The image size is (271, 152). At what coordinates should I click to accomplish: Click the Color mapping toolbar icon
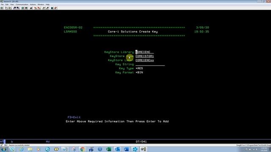[26, 8]
